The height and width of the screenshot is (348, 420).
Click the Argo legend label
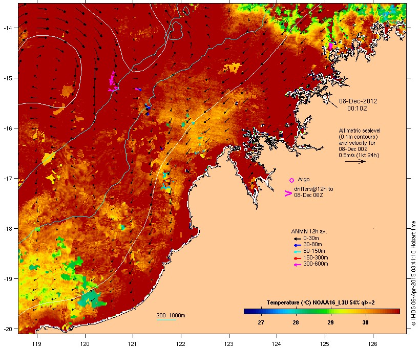click(x=304, y=179)
